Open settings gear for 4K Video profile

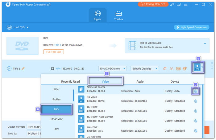[x=196, y=101]
